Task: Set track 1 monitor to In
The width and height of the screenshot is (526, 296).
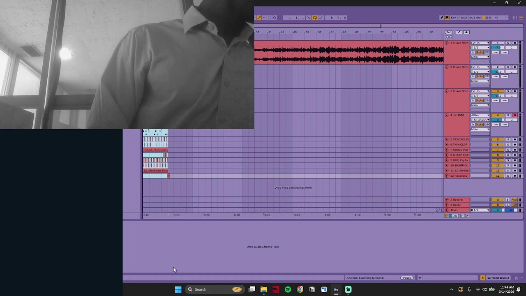Action: click(x=473, y=52)
